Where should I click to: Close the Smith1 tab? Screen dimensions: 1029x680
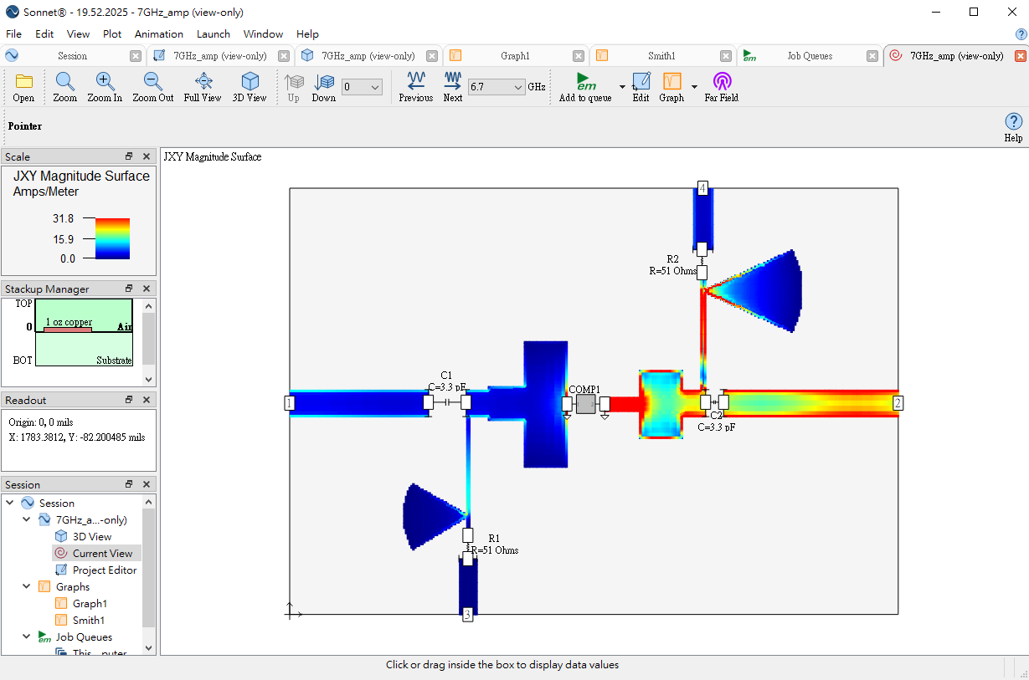point(725,56)
